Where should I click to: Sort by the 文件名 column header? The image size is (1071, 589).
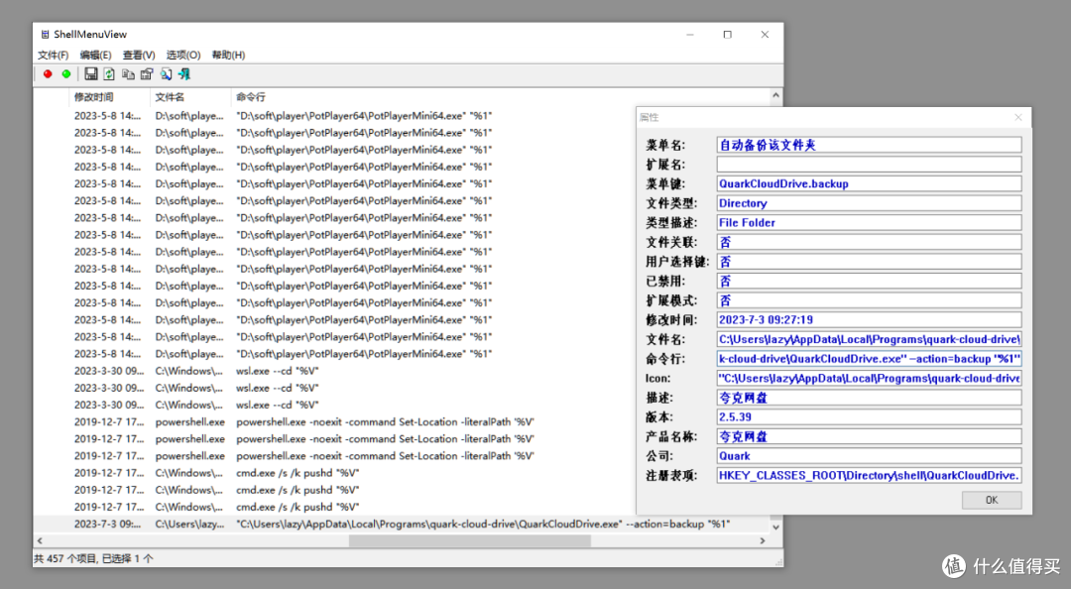click(190, 97)
